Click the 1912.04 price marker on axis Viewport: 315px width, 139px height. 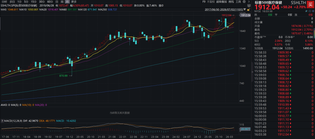click(x=245, y=15)
